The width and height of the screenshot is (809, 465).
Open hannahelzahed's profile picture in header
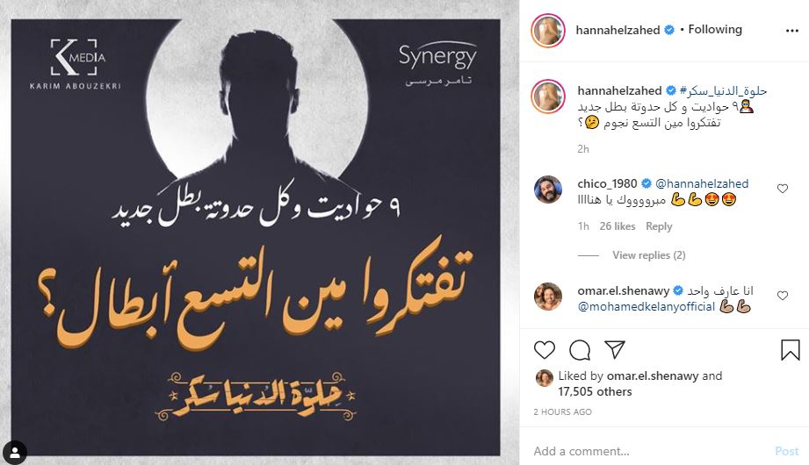click(548, 31)
